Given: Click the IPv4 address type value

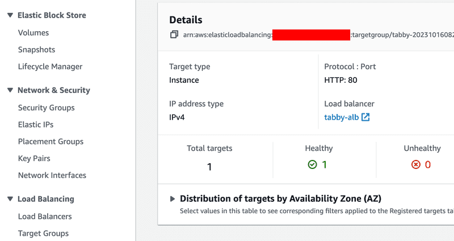Looking at the screenshot, I should tap(177, 117).
